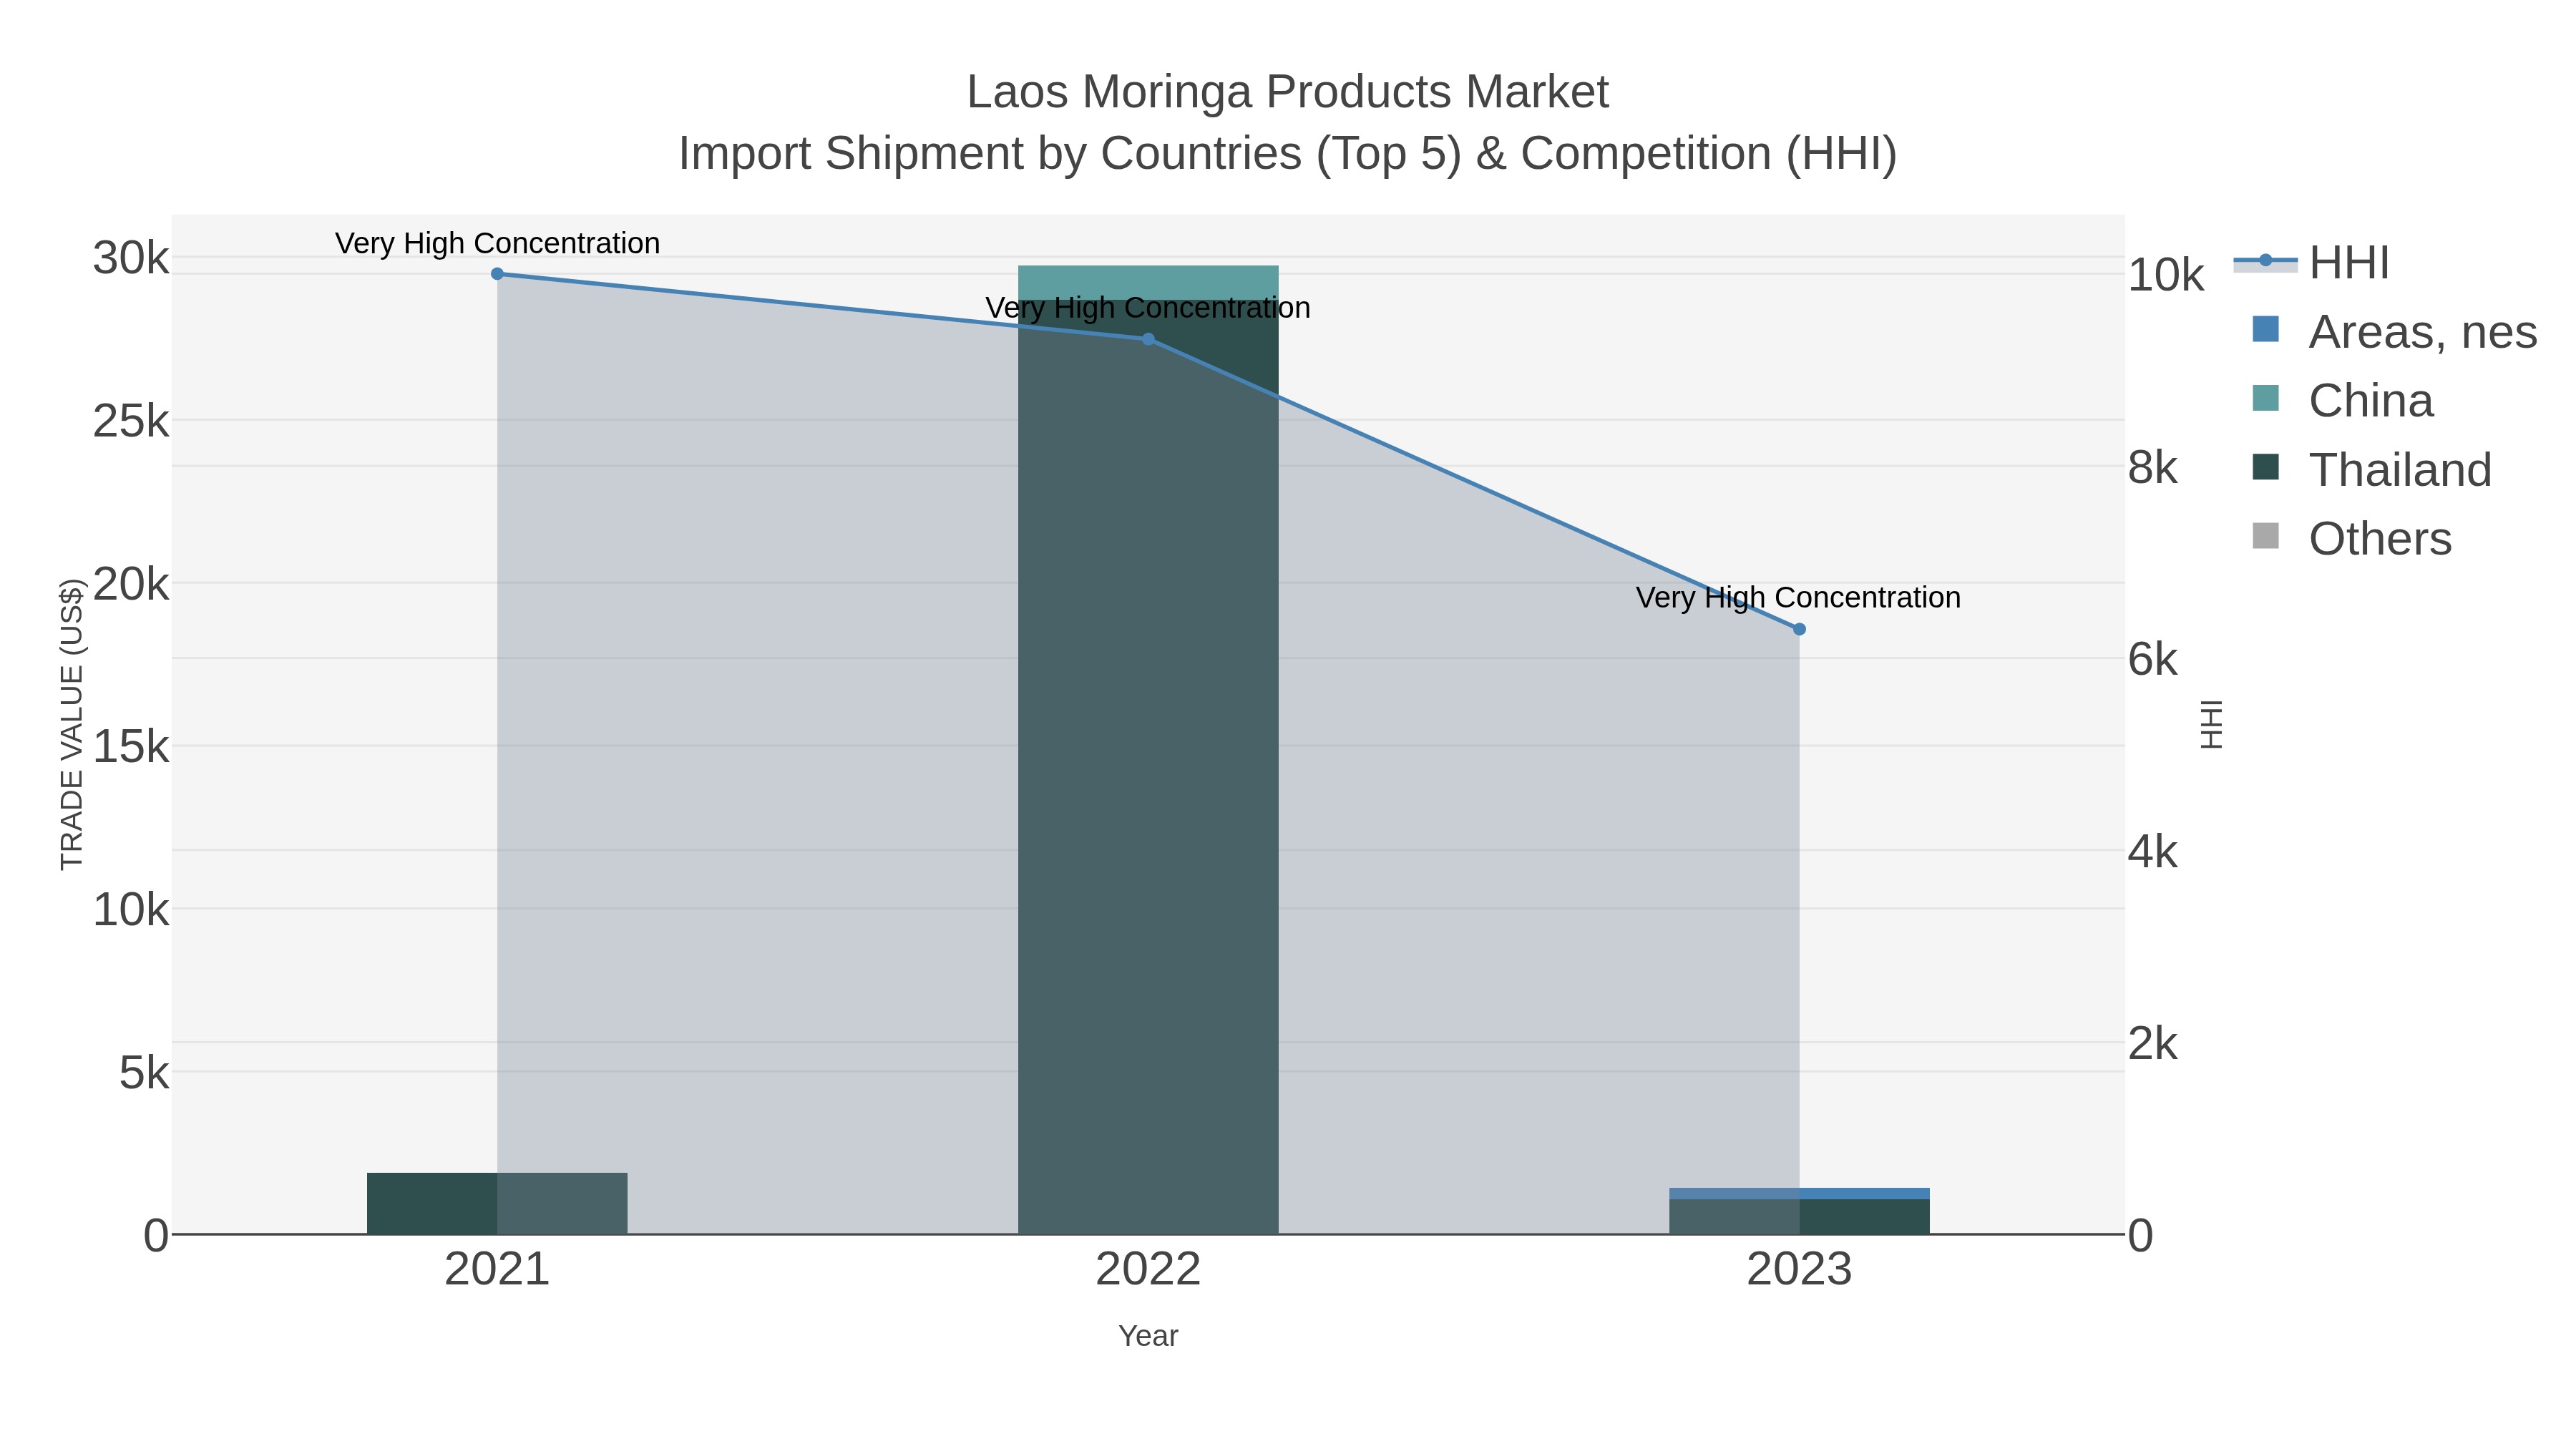This screenshot has width=2576, height=1449.
Task: Click the Laos Moringa Products Market title
Action: (x=1288, y=92)
